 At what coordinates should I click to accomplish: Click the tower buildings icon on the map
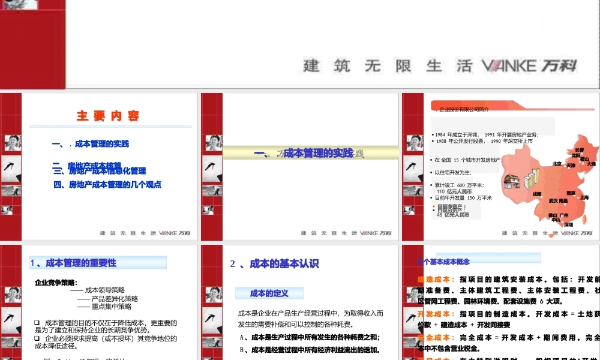coord(531,179)
